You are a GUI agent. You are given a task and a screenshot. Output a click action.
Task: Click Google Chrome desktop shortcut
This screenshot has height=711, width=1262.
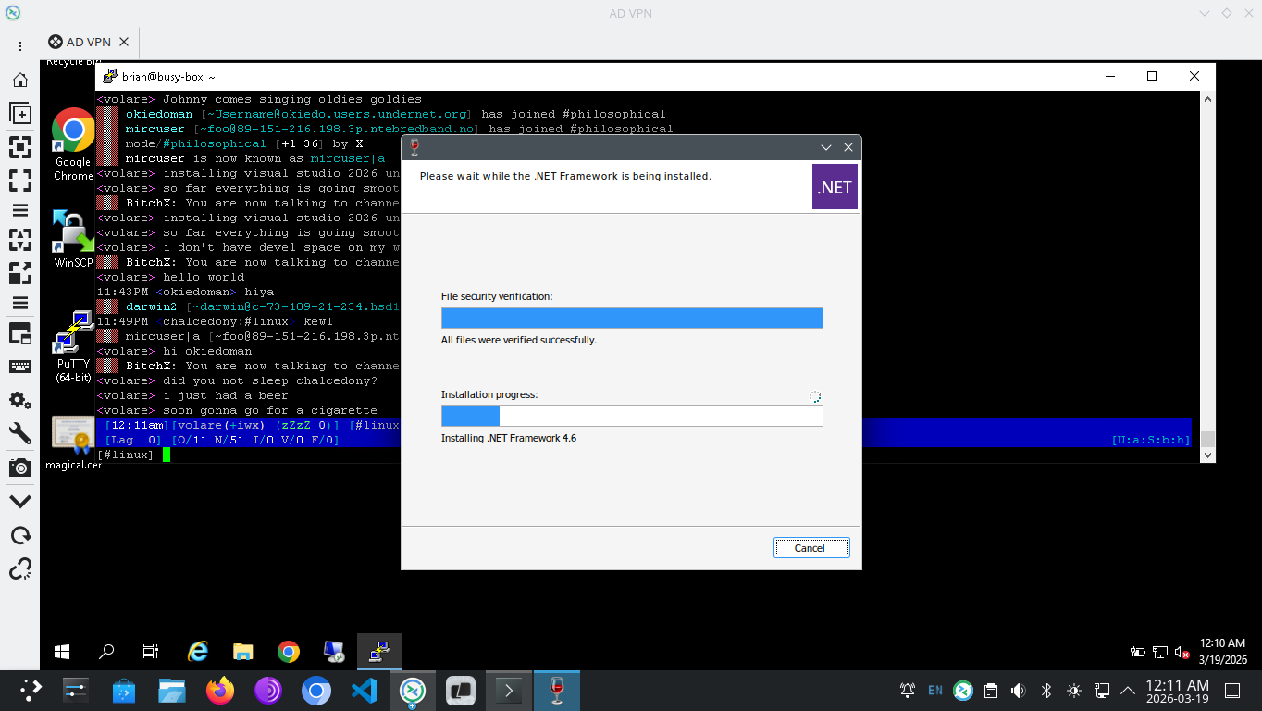73,143
